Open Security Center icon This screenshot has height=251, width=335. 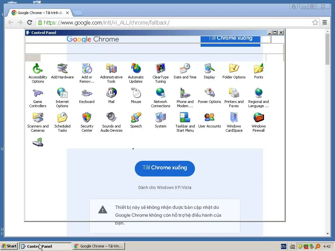coord(87,122)
